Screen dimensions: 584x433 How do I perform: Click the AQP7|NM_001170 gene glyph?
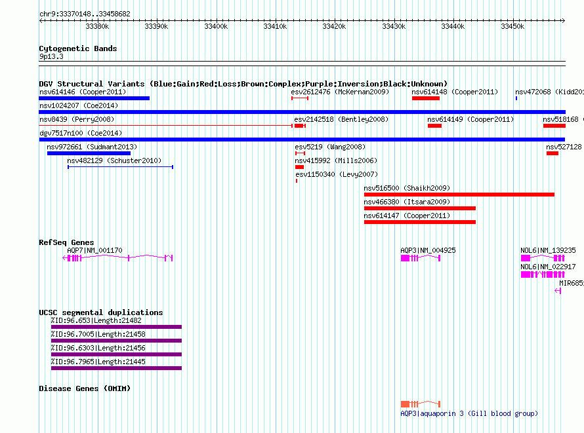[x=117, y=258]
